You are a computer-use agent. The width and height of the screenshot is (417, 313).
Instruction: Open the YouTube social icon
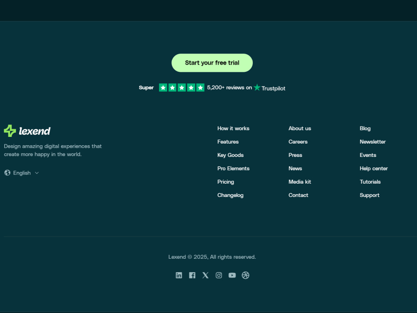pyautogui.click(x=232, y=275)
